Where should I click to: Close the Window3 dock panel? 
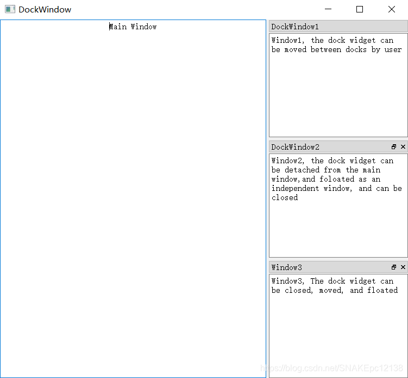[403, 267]
